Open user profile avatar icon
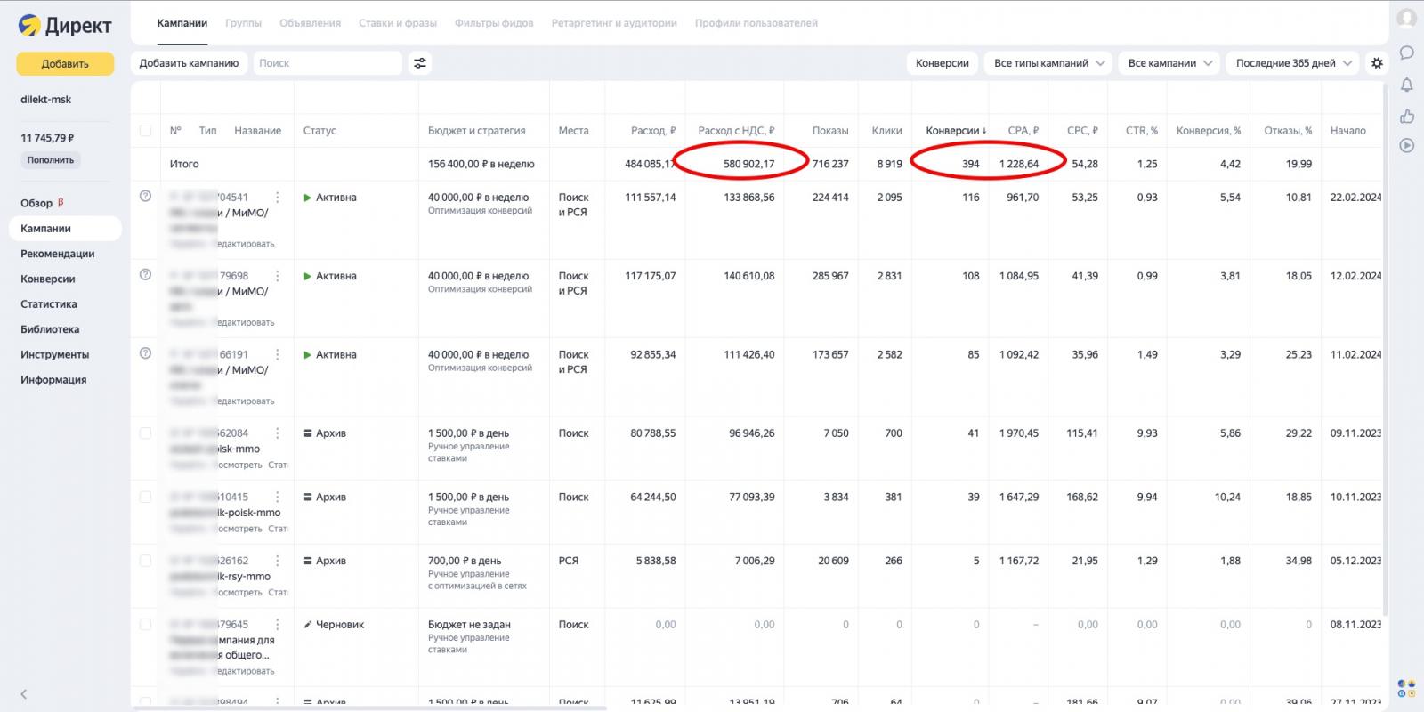Viewport: 1424px width, 712px height. click(x=1406, y=19)
